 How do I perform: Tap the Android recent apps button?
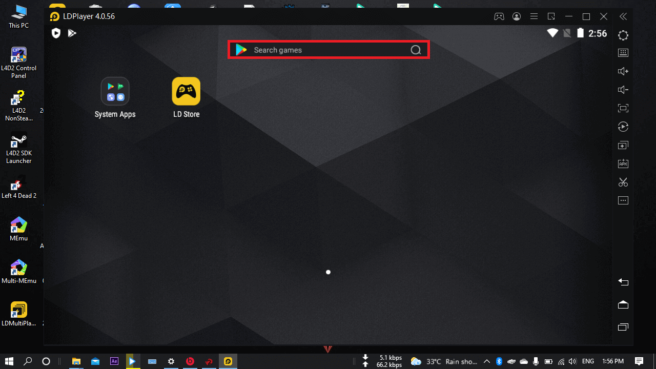pos(623,327)
